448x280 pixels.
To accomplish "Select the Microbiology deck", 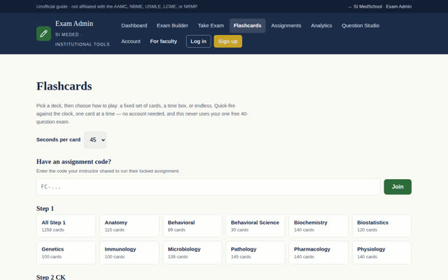I will (192, 253).
